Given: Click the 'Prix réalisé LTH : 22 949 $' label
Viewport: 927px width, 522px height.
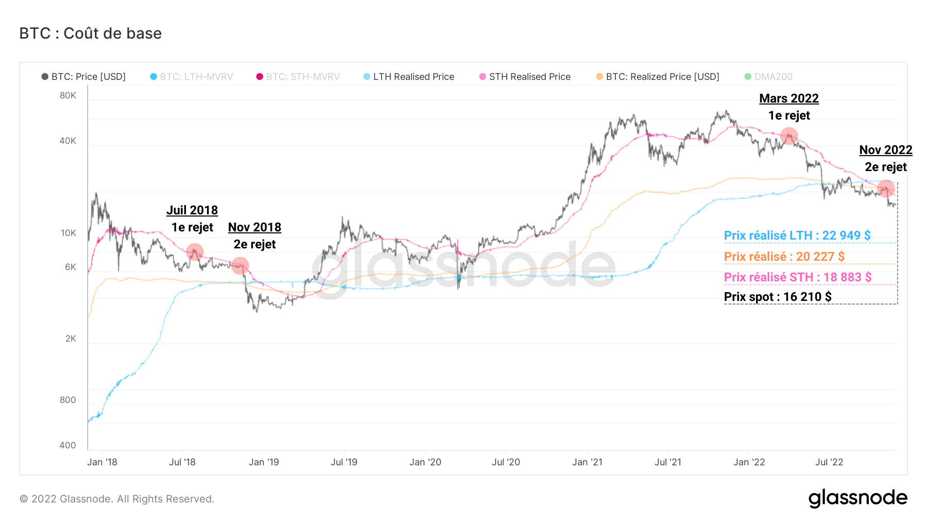Looking at the screenshot, I should click(x=797, y=235).
